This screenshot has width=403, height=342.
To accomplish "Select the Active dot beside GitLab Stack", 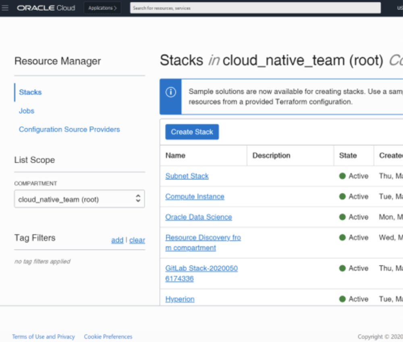I will pyautogui.click(x=341, y=268).
